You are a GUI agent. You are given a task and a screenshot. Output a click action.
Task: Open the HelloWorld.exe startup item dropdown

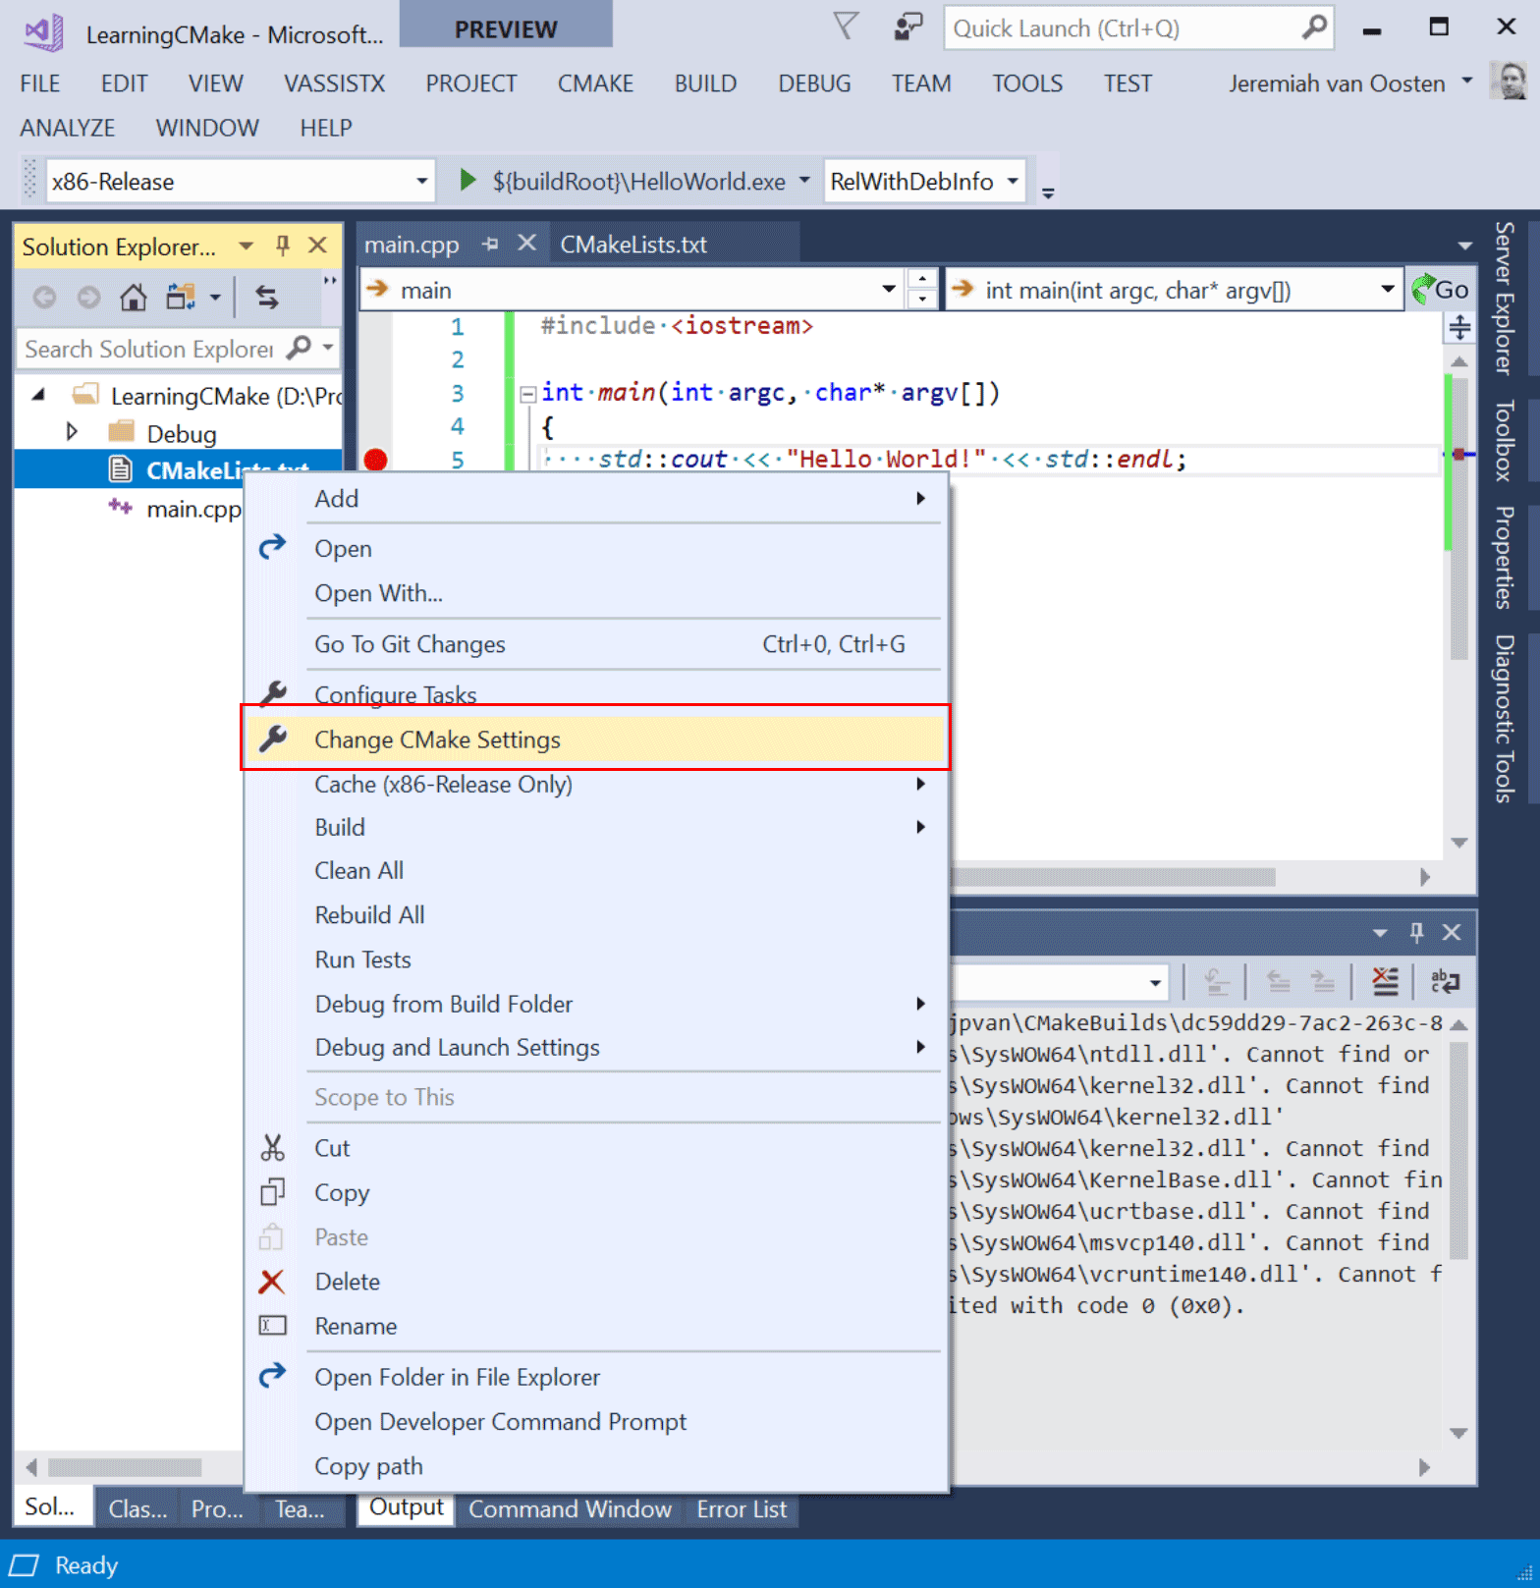click(x=804, y=181)
